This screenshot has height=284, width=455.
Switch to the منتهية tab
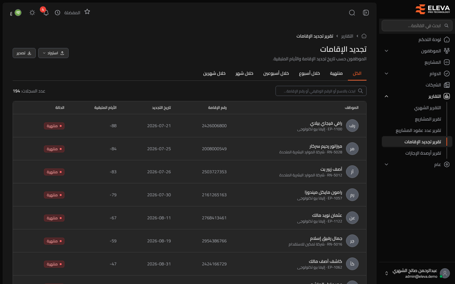click(x=336, y=74)
